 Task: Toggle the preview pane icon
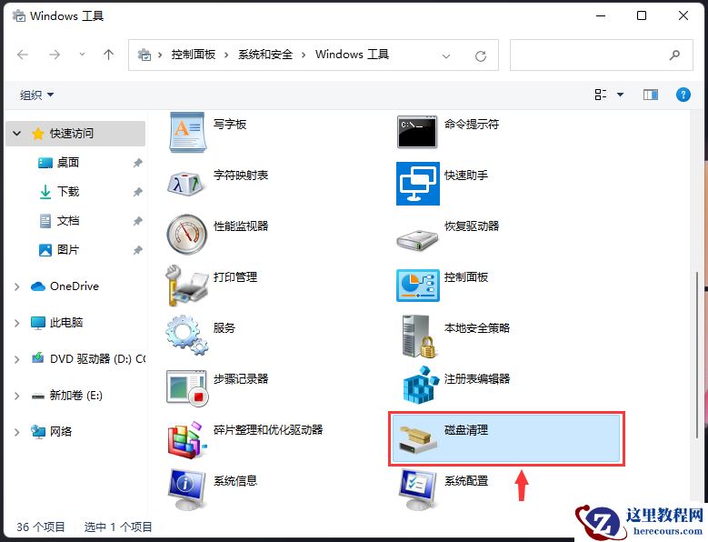click(650, 95)
